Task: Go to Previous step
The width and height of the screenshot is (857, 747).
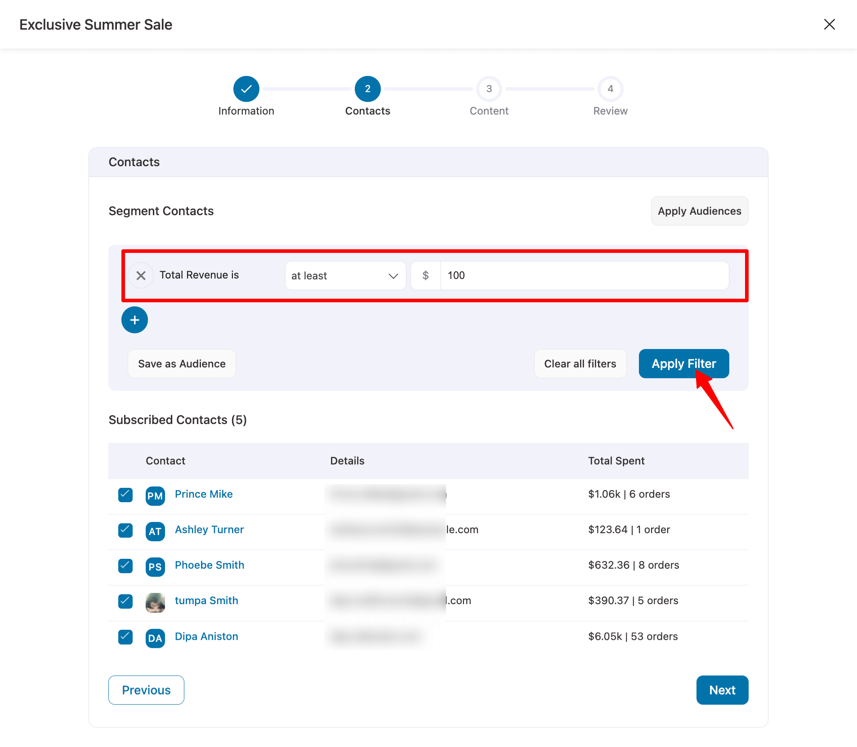Action: [x=146, y=690]
